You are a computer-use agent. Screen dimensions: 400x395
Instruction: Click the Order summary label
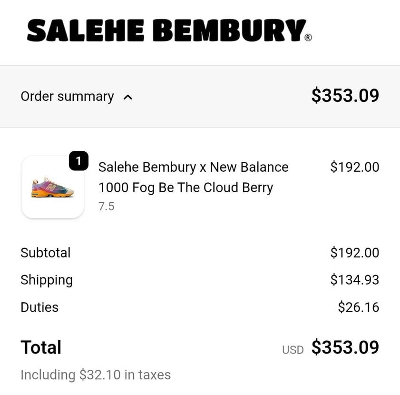pyautogui.click(x=67, y=97)
